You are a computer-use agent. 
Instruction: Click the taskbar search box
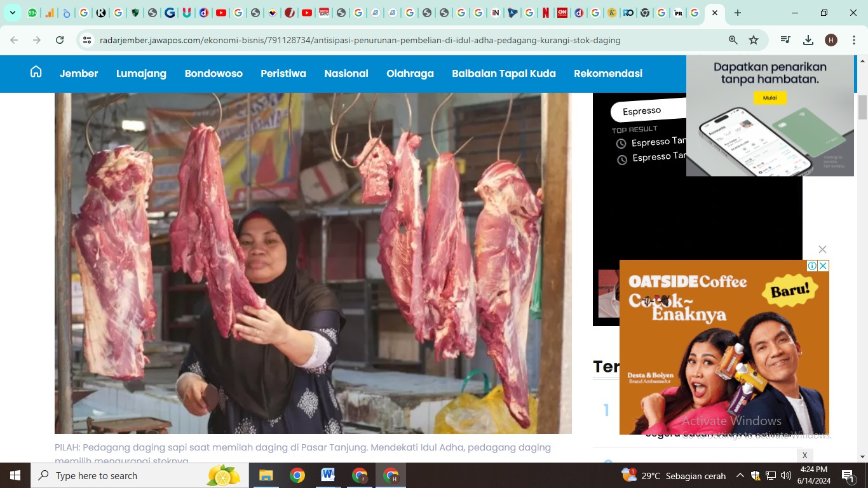point(140,475)
